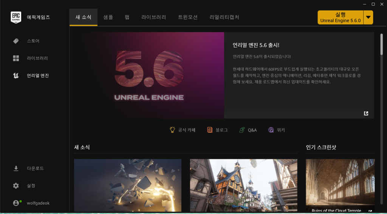Open 다운로드 in sidebar
The height and width of the screenshot is (214, 387).
tap(34, 168)
